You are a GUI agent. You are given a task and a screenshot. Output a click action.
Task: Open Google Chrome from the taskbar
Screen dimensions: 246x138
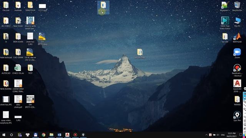(x=43, y=135)
